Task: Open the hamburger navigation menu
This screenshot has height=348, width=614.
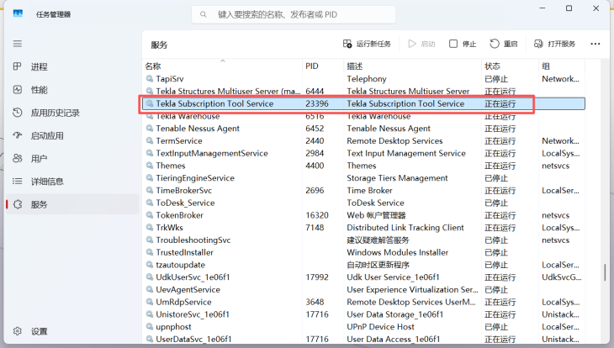Action: [17, 44]
